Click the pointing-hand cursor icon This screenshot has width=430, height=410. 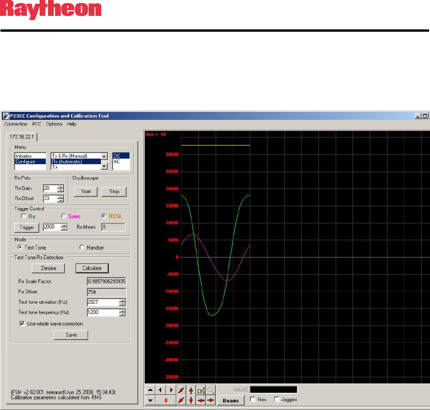[201, 390]
